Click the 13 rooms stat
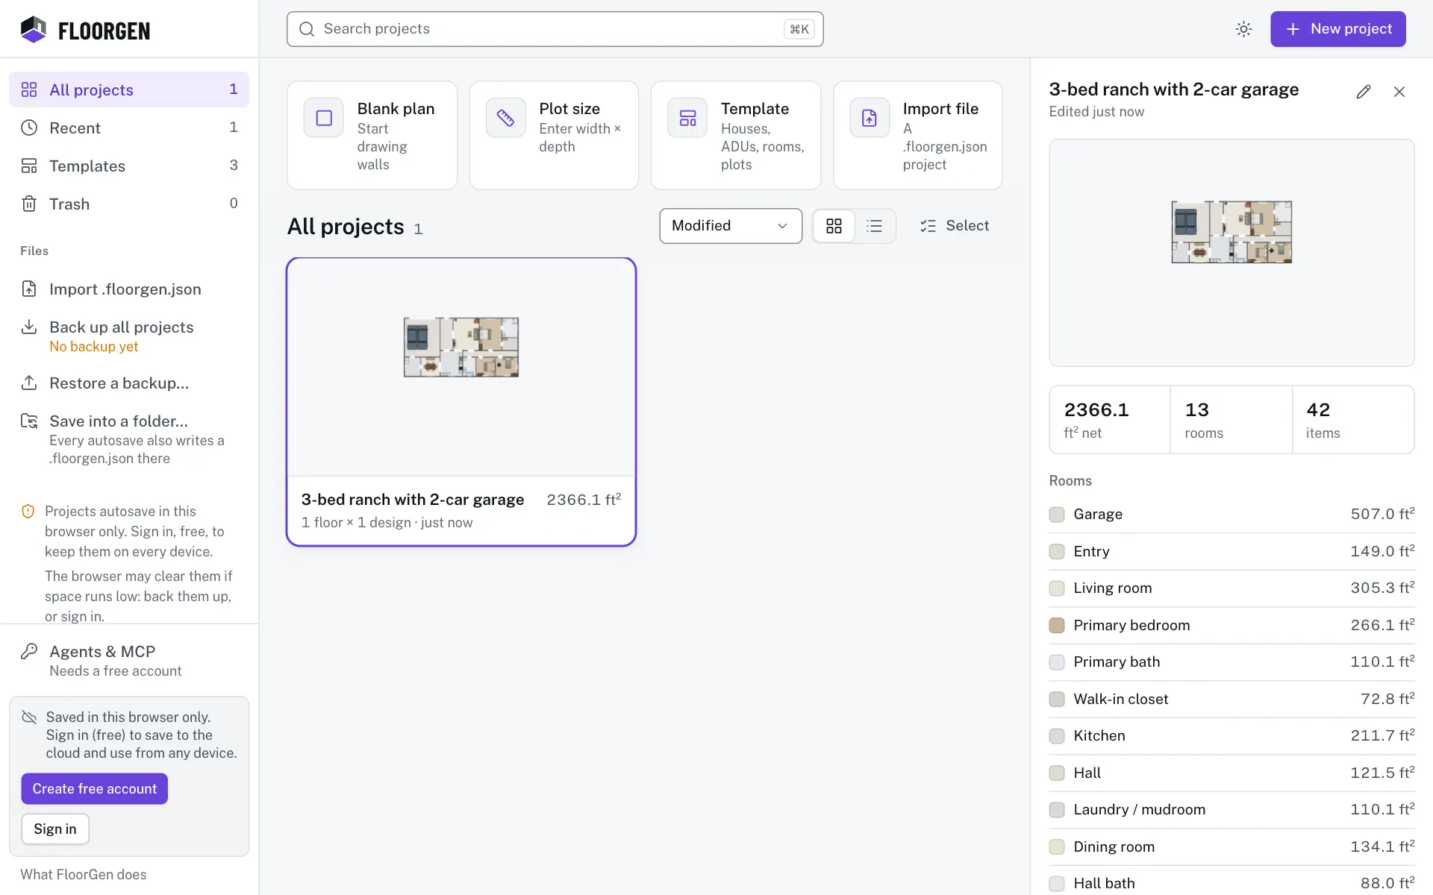This screenshot has width=1433, height=895. pos(1231,420)
